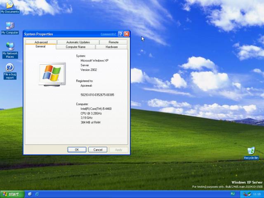Select the Recycle Bin icon
The image size is (264, 198).
pos(251,153)
